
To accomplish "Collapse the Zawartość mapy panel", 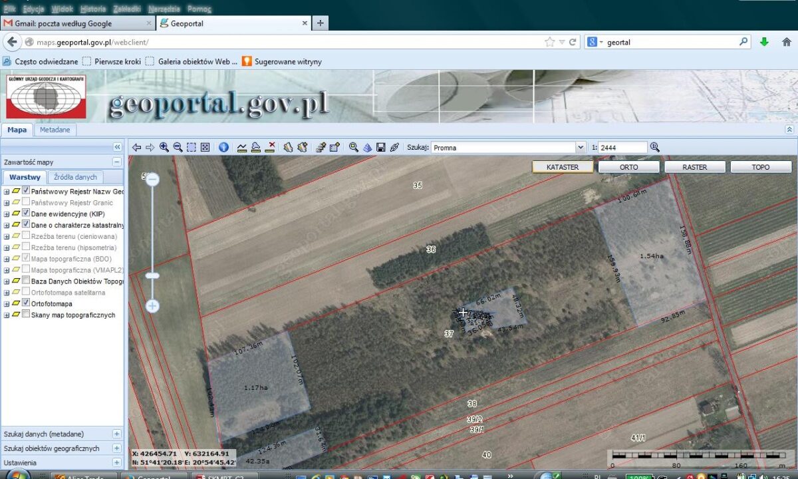I will click(117, 162).
